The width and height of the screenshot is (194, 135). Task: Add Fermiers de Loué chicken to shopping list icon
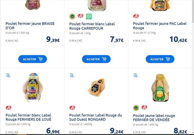coord(8,75)
